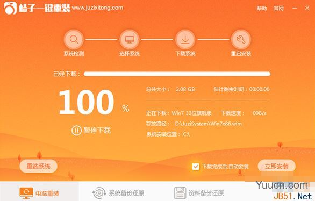Select the 下载系统 download arrow icon
Image resolution: width=315 pixels, height=201 pixels.
(185, 39)
